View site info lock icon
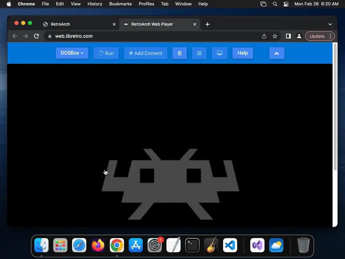 (50, 36)
